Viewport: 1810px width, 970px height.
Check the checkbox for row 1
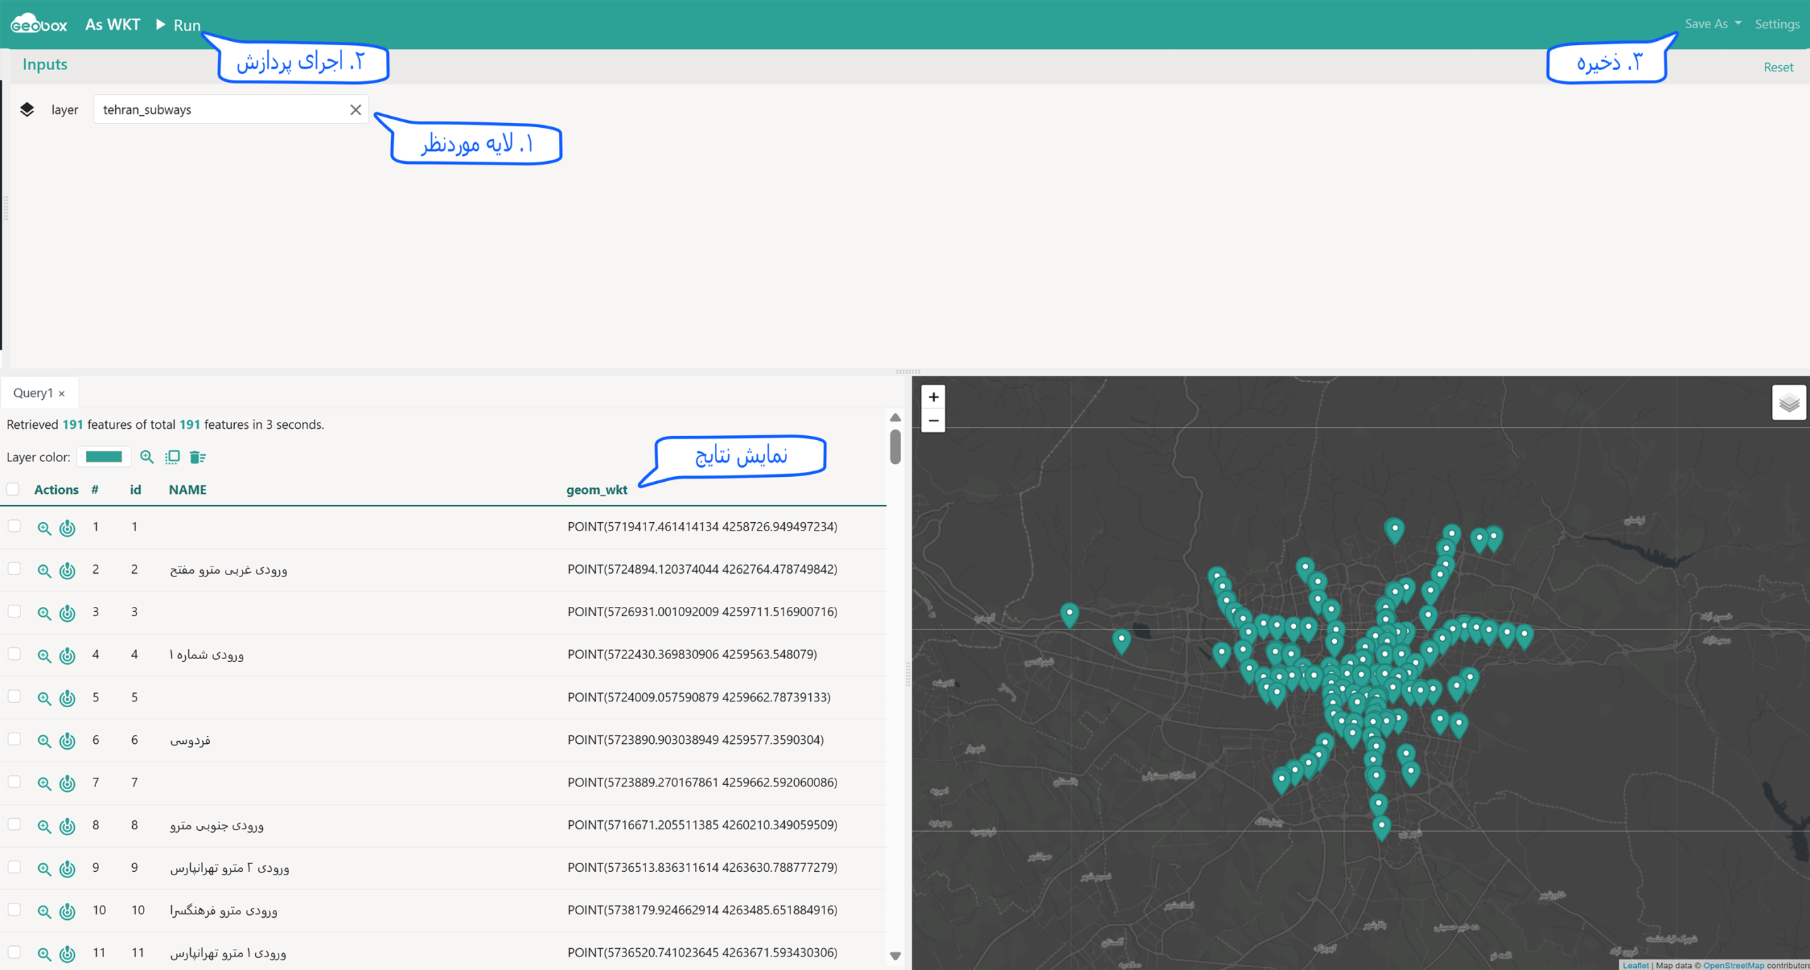tap(14, 526)
